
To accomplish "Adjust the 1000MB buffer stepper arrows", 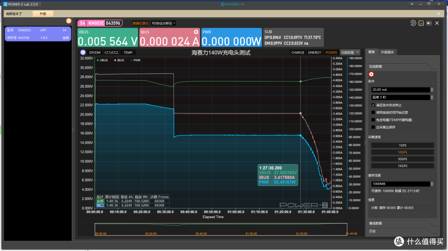I will 432,184.
